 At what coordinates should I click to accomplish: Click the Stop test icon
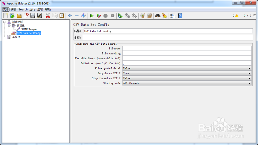(x=106, y=16)
